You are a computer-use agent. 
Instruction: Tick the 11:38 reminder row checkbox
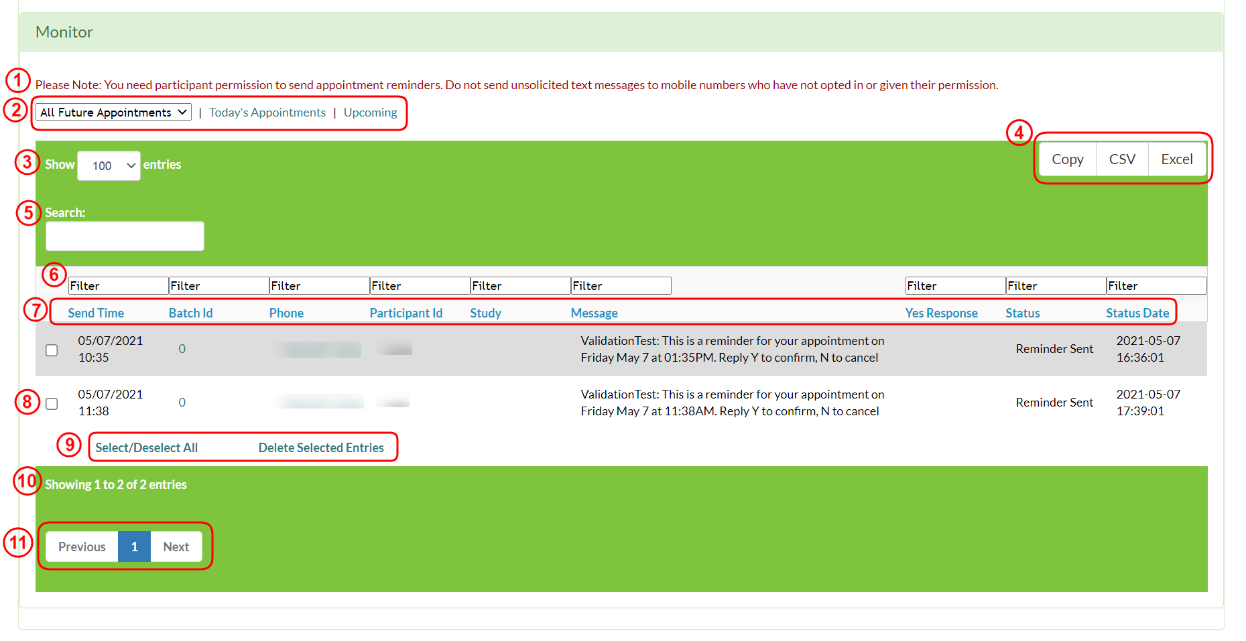pyautogui.click(x=52, y=404)
